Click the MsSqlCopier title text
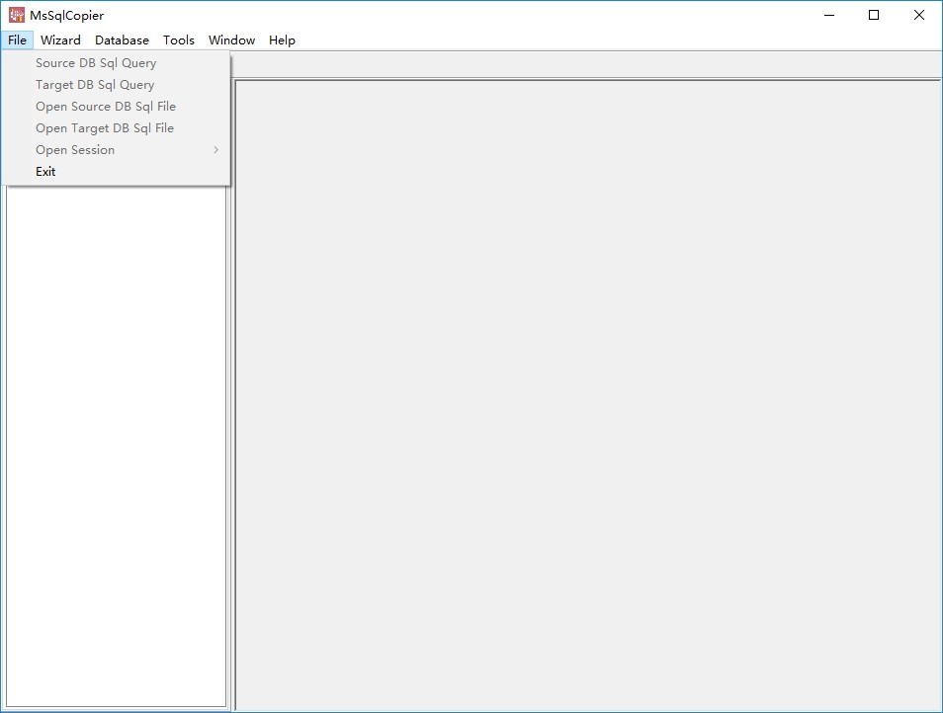 click(x=67, y=16)
